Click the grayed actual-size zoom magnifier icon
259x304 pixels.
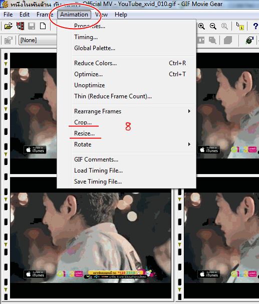pyautogui.click(x=224, y=26)
